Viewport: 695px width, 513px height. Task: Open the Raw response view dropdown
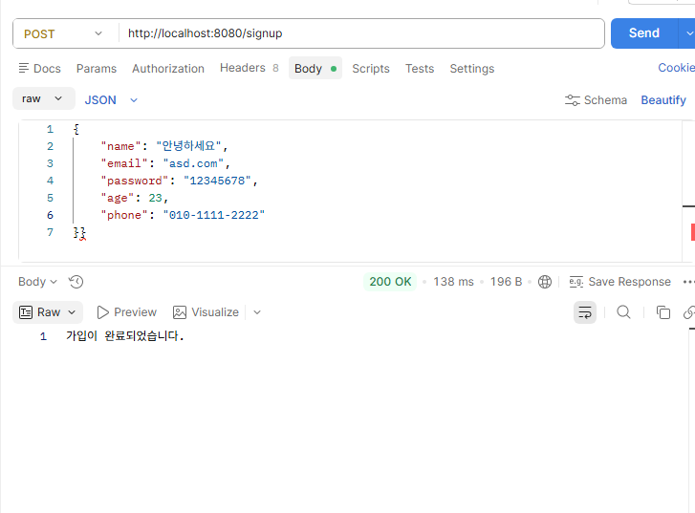(x=48, y=312)
